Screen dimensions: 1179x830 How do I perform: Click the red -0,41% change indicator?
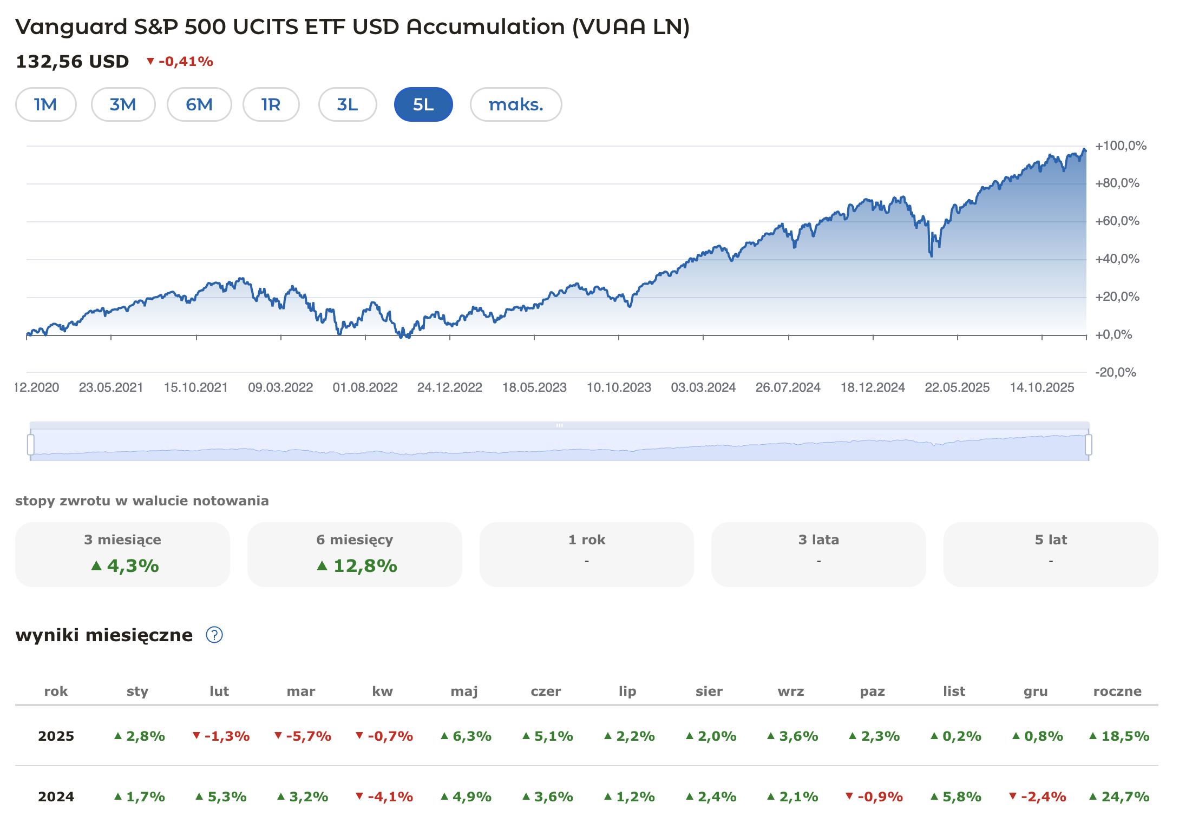point(181,62)
